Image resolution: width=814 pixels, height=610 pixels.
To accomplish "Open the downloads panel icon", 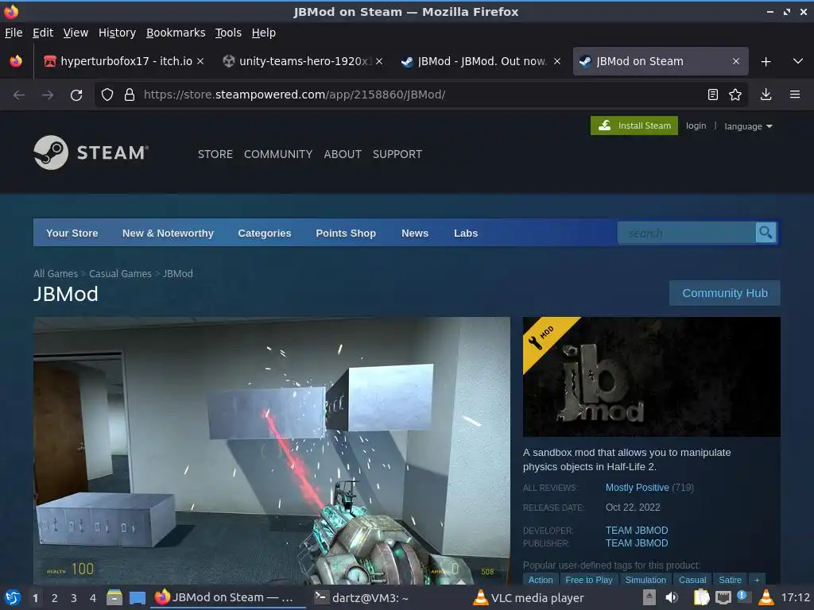I will [x=766, y=95].
